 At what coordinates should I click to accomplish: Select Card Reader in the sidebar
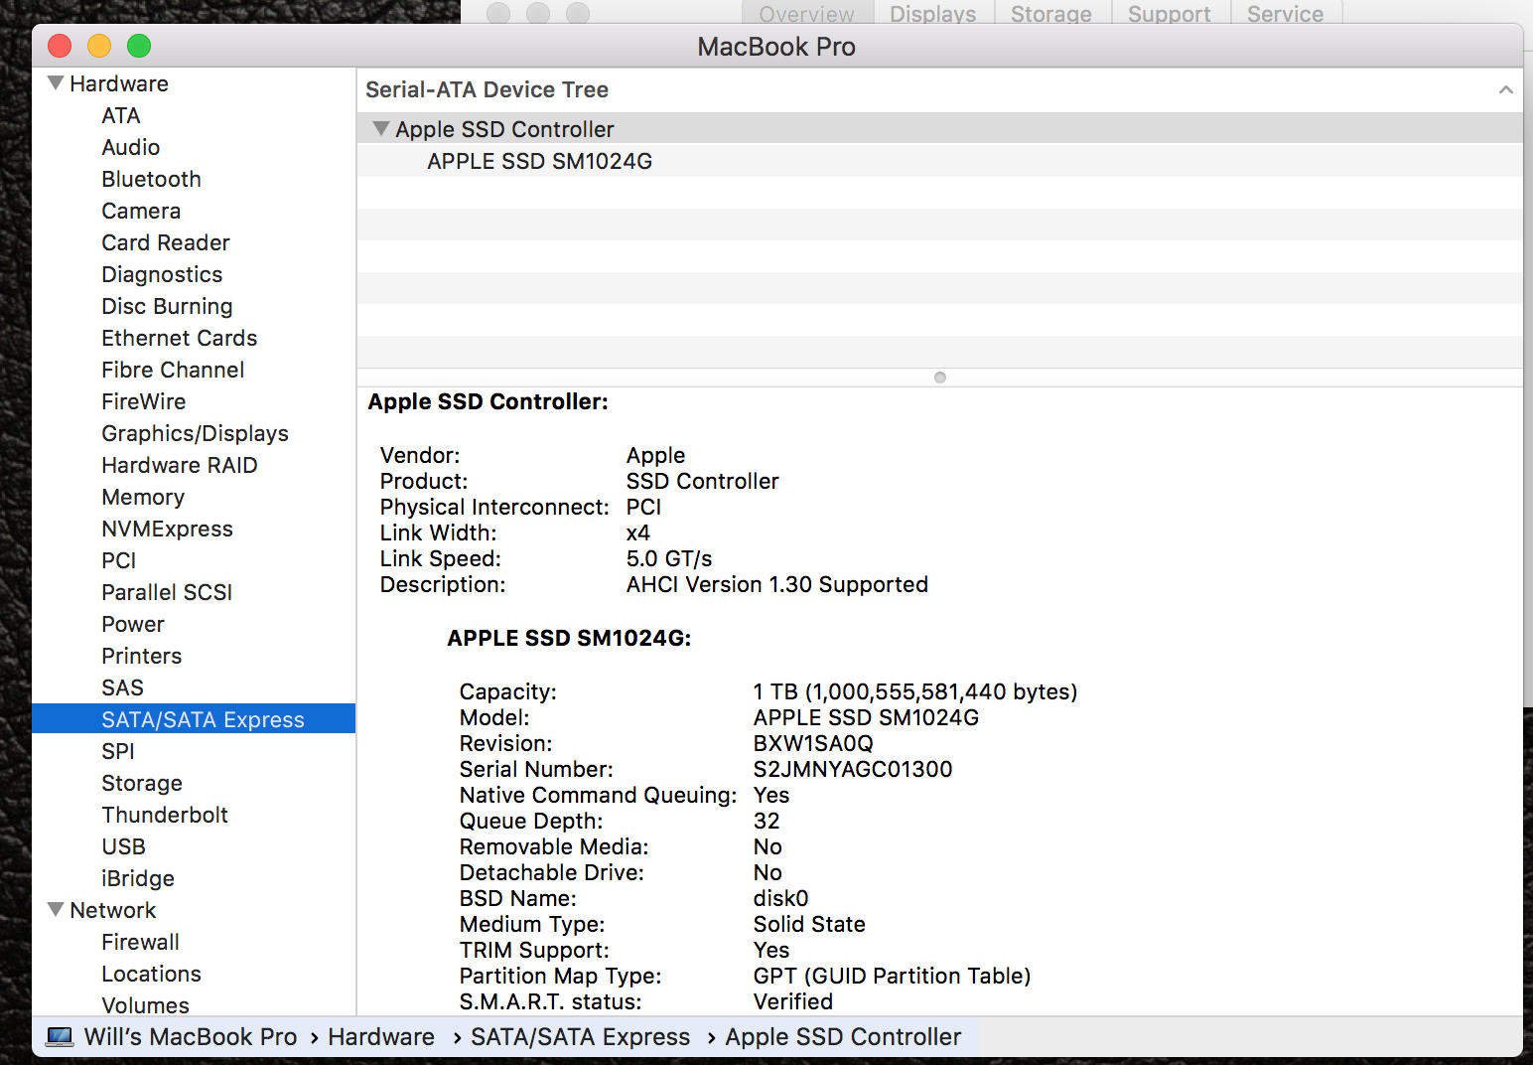[x=166, y=242]
